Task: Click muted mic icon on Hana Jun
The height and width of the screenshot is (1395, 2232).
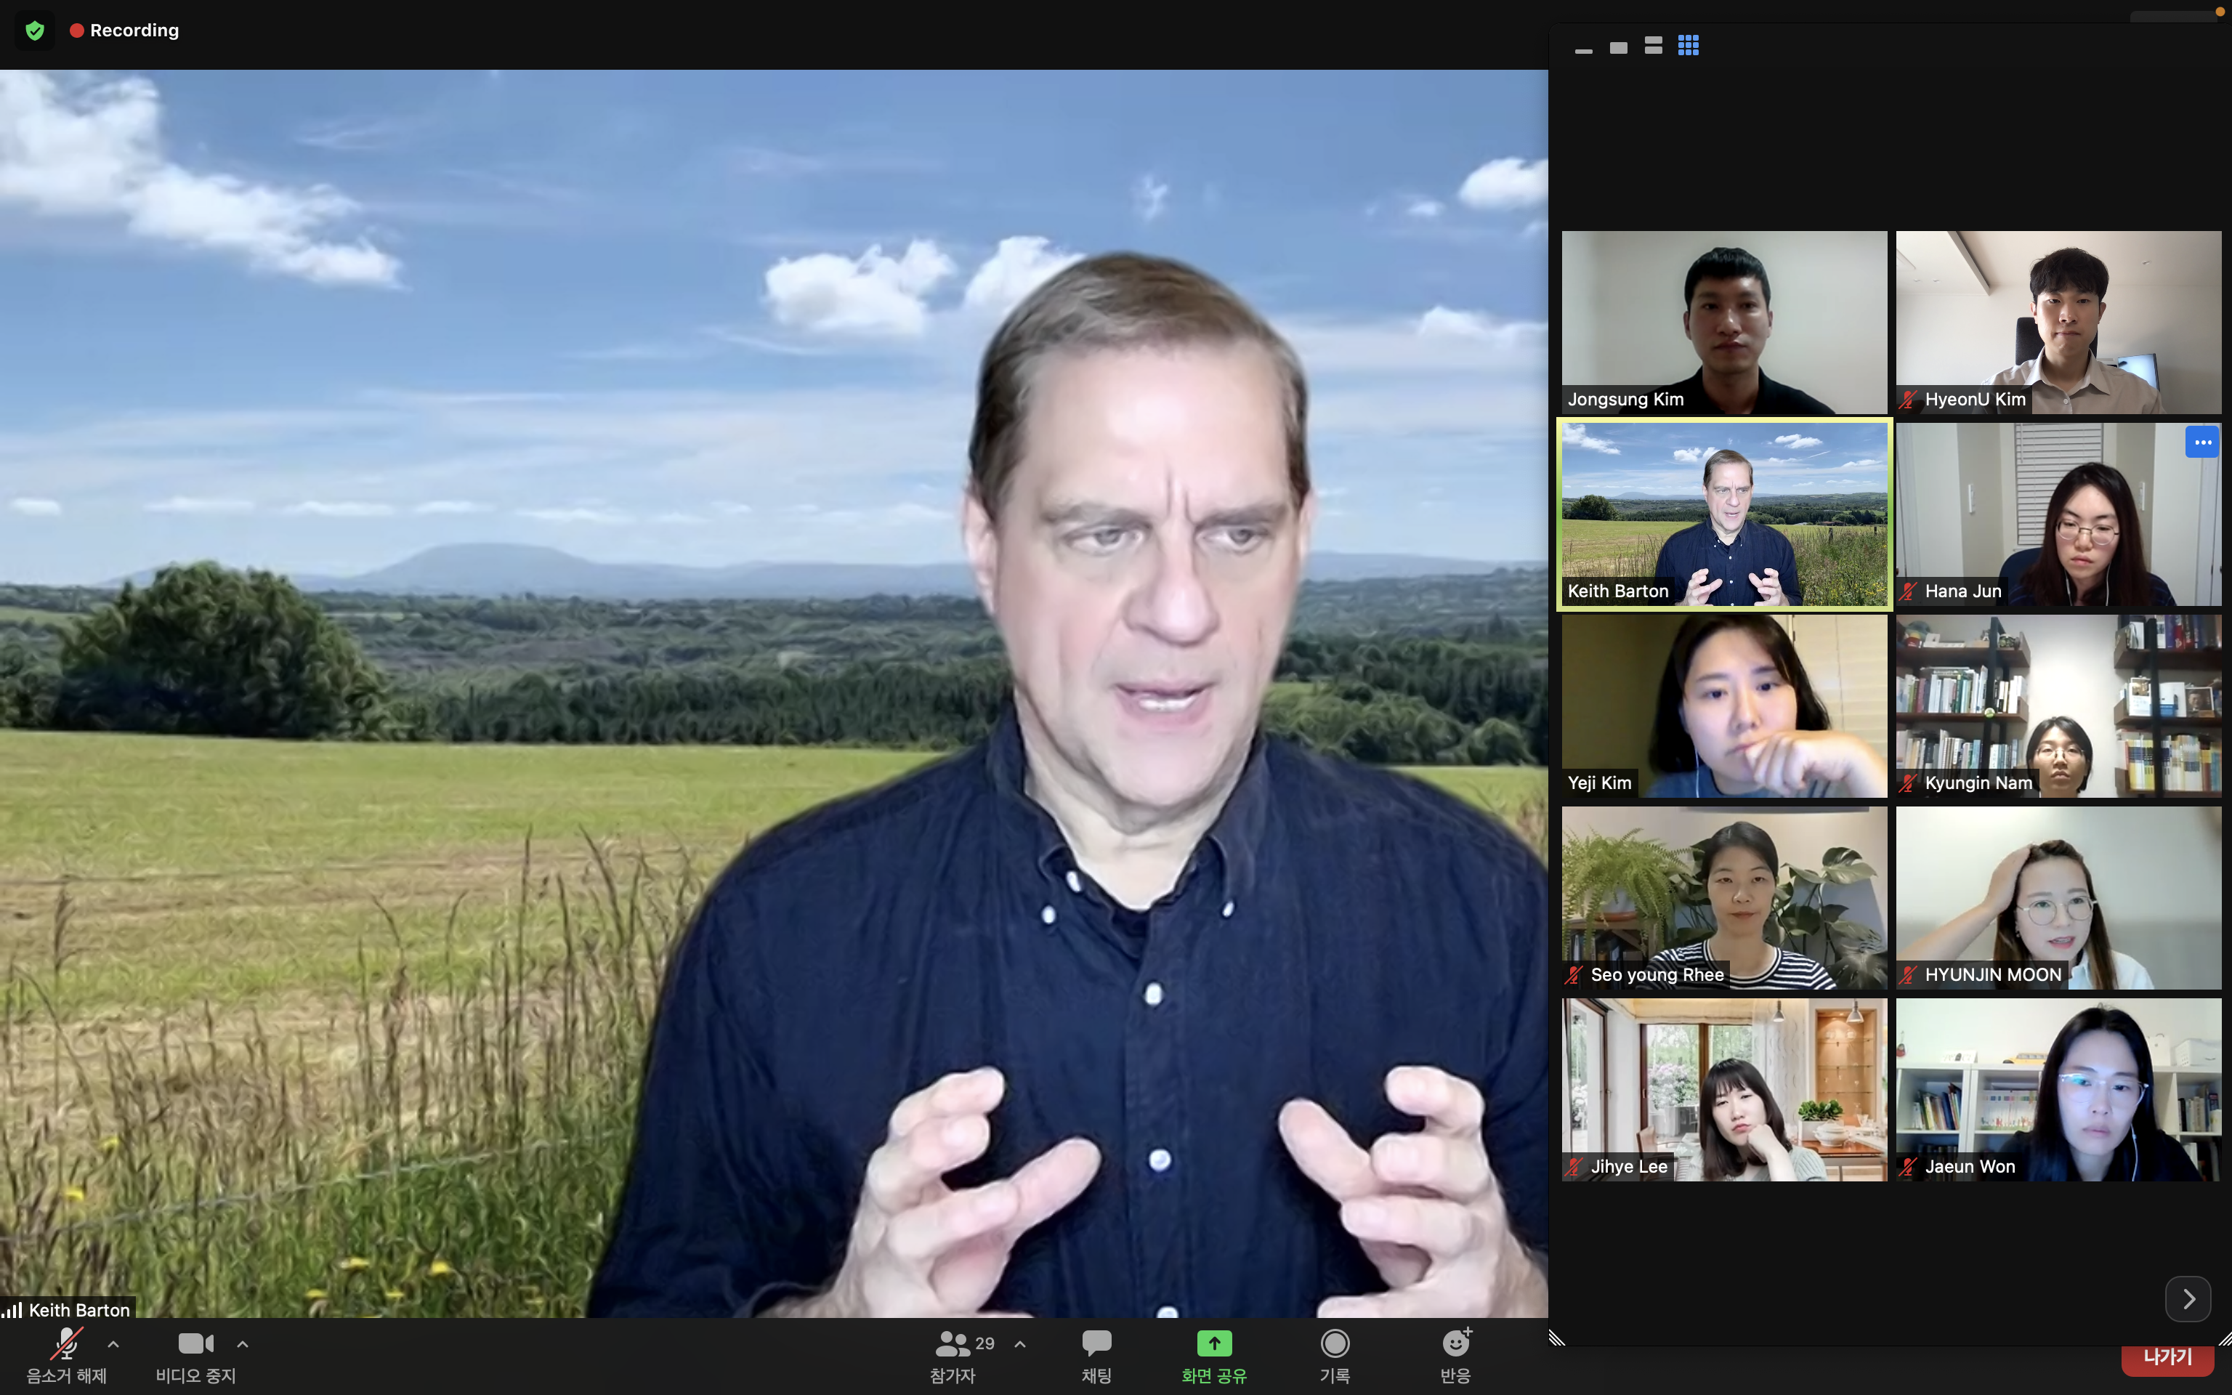Action: pos(1908,591)
